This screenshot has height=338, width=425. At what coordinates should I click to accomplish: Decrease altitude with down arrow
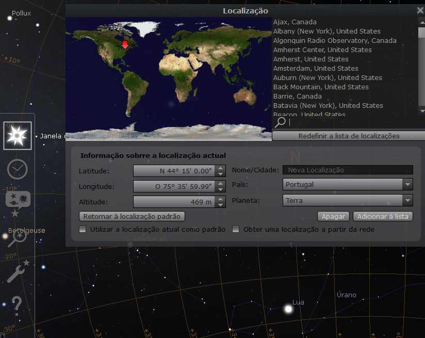click(x=220, y=205)
